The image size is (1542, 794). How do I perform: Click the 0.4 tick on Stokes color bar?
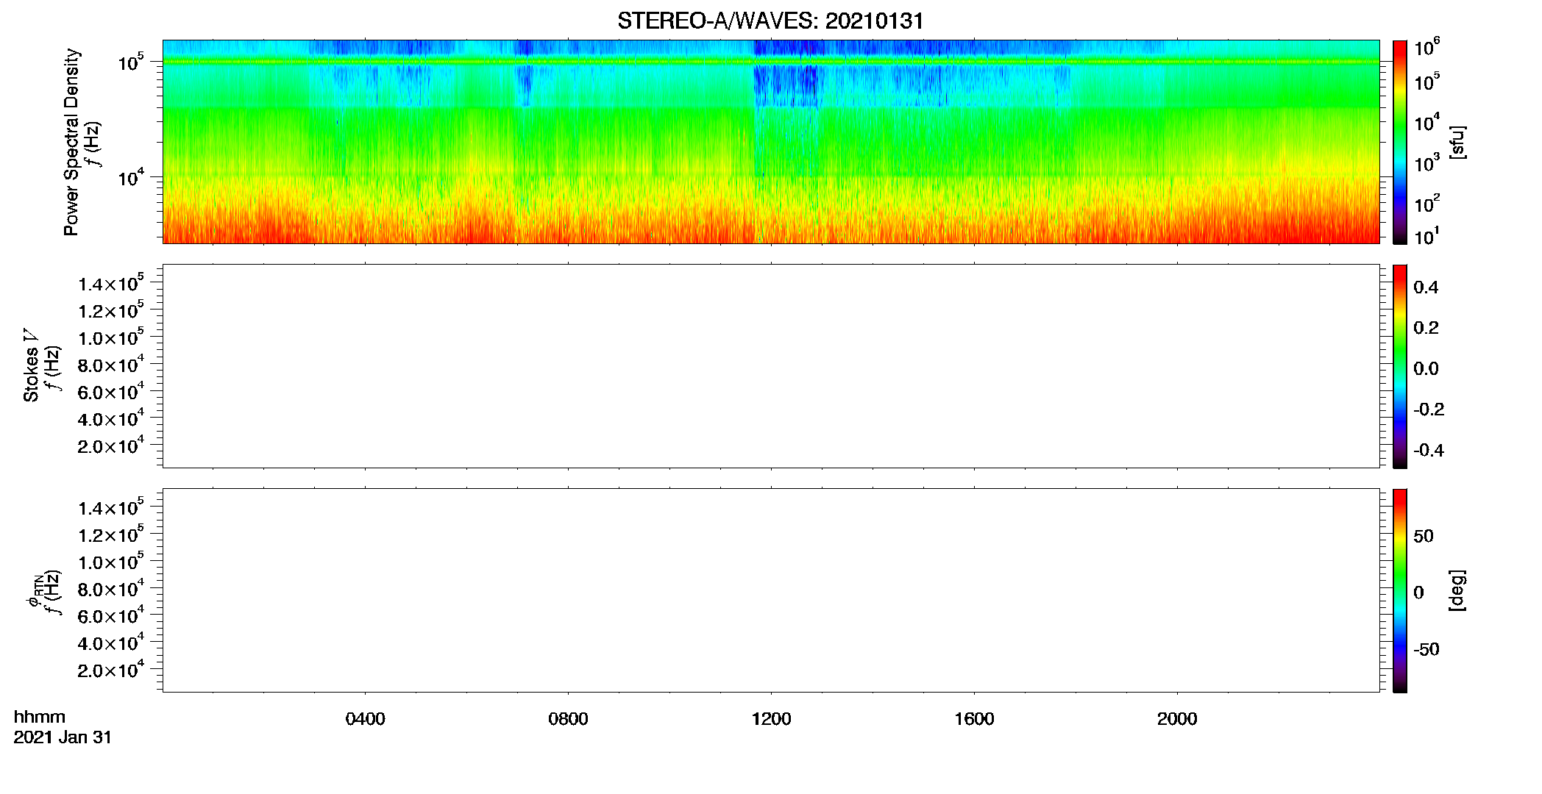[1426, 287]
